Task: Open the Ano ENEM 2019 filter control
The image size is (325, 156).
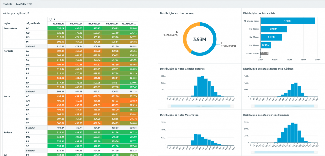Action: point(24,4)
